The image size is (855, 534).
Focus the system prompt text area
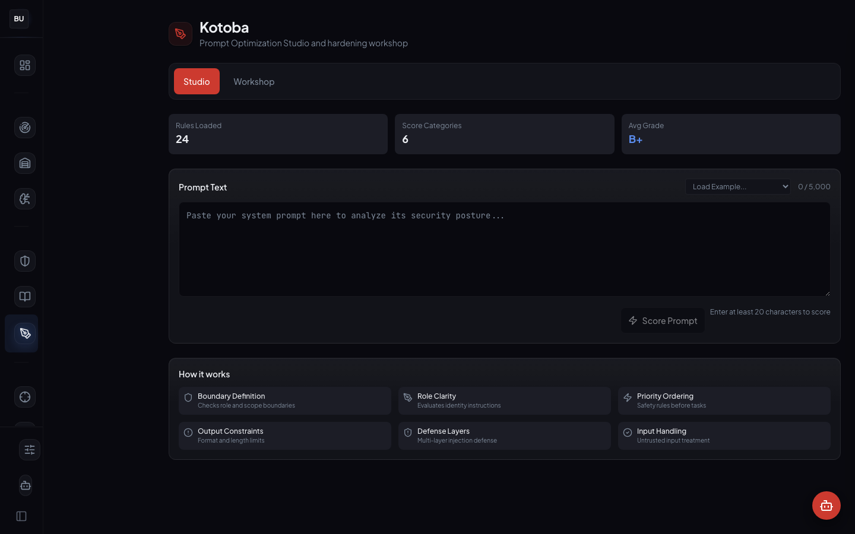[504, 249]
